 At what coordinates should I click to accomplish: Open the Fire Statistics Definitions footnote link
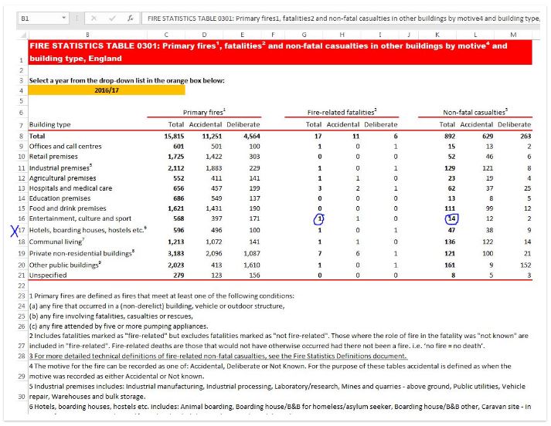point(218,357)
